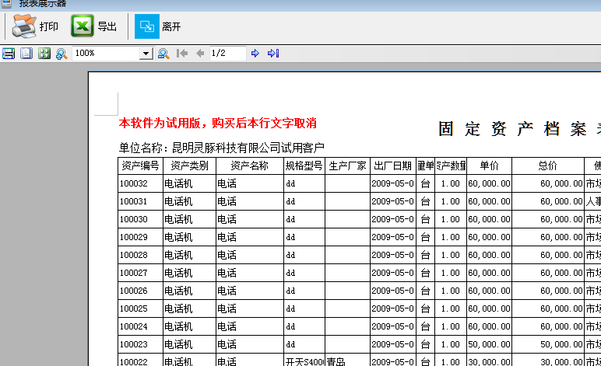Go to the first page arrow
This screenshot has height=366, width=601.
[x=182, y=53]
